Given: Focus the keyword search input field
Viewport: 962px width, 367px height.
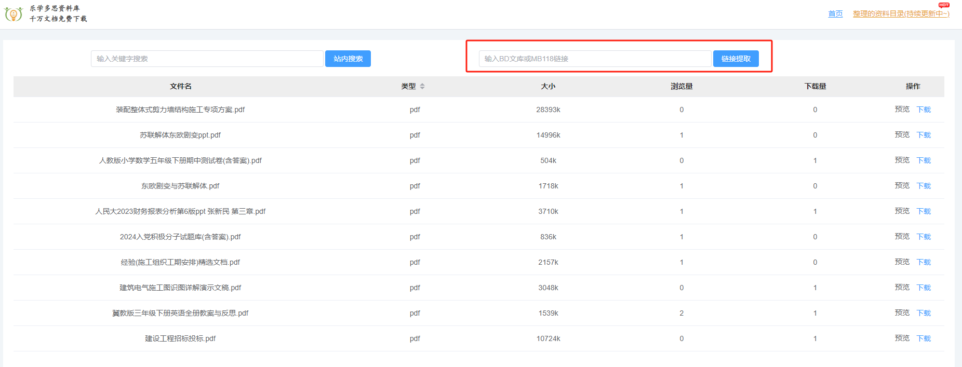Looking at the screenshot, I should (x=207, y=59).
